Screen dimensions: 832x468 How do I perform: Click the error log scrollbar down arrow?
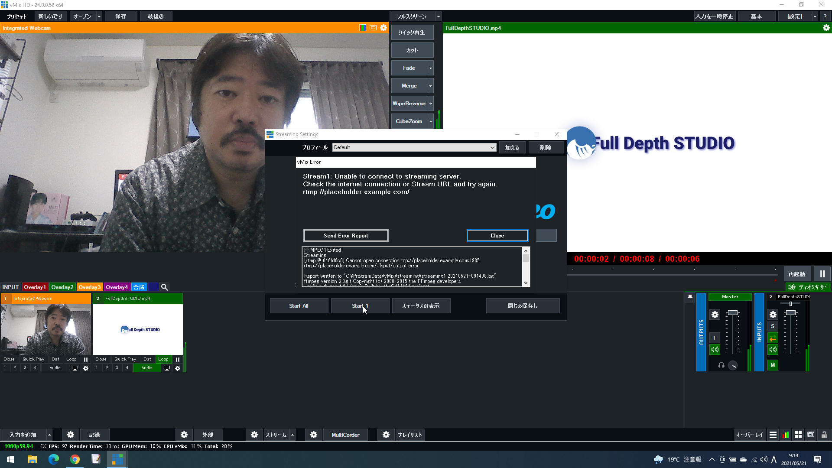pos(526,283)
